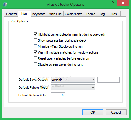Confirm settings with the OK button
Viewport: 131px width, 120px height.
[93, 113]
